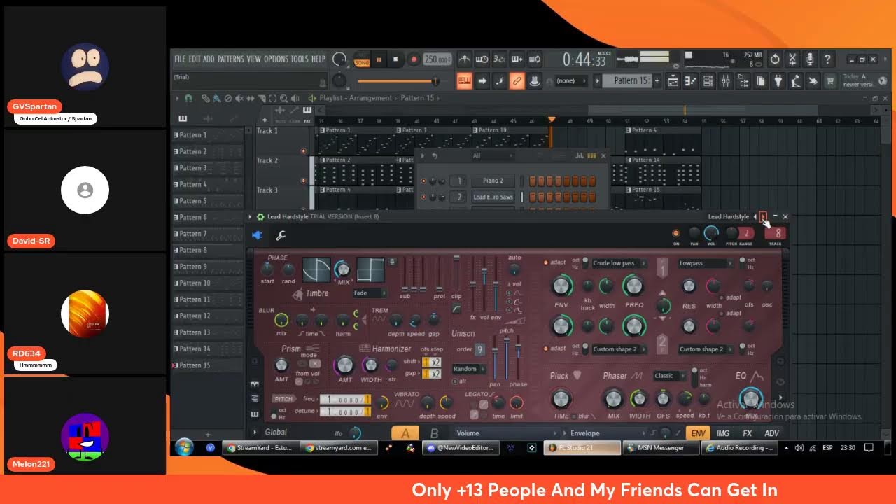This screenshot has width=896, height=504.
Task: Click the blue speaker icon in plugin window
Action: pyautogui.click(x=257, y=235)
